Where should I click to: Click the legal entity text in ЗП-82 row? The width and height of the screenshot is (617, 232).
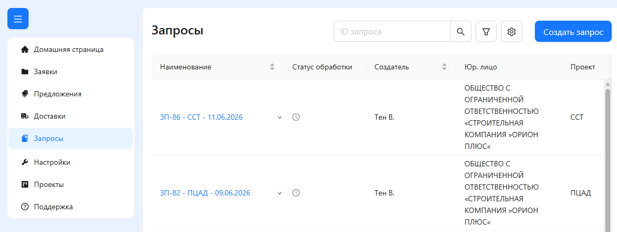coord(502,193)
